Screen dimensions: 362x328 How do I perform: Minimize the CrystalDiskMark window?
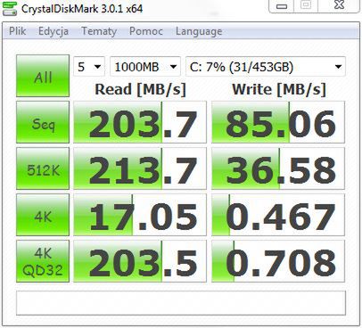point(282,5)
